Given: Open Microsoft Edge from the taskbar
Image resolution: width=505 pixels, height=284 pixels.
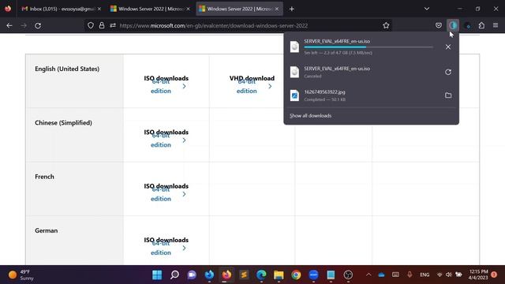Looking at the screenshot, I should (261, 275).
